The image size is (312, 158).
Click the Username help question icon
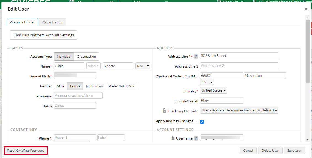tap(196, 138)
